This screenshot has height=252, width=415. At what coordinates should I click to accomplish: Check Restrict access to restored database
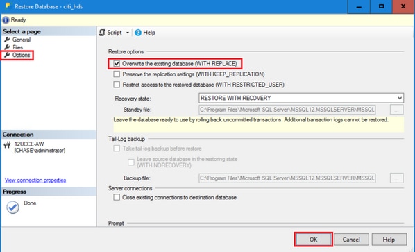click(x=117, y=85)
